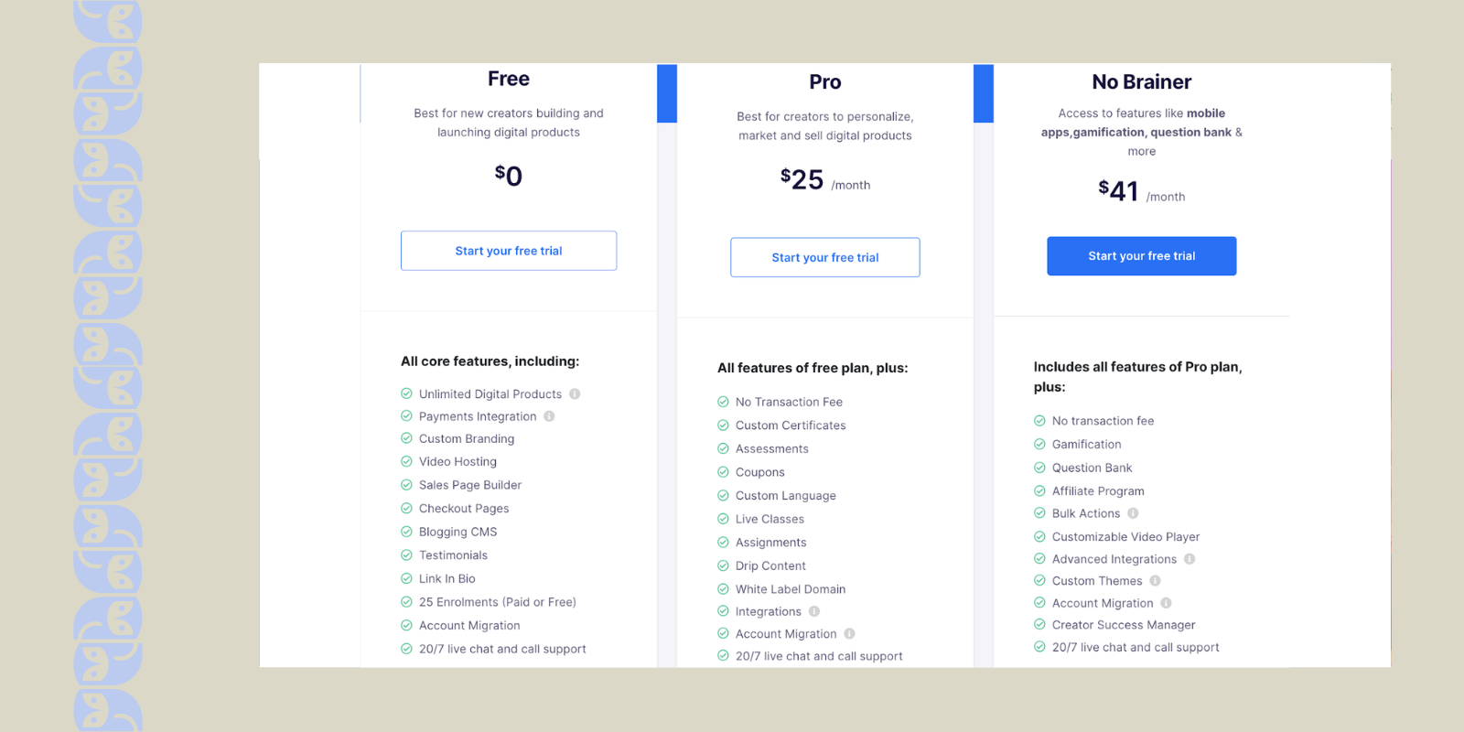Image resolution: width=1464 pixels, height=732 pixels.
Task: Click the $0 price on the Free plan
Action: point(509,175)
